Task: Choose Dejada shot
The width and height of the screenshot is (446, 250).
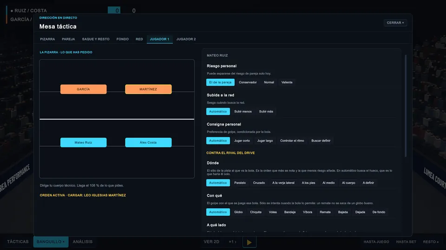Action: pyautogui.click(x=360, y=212)
